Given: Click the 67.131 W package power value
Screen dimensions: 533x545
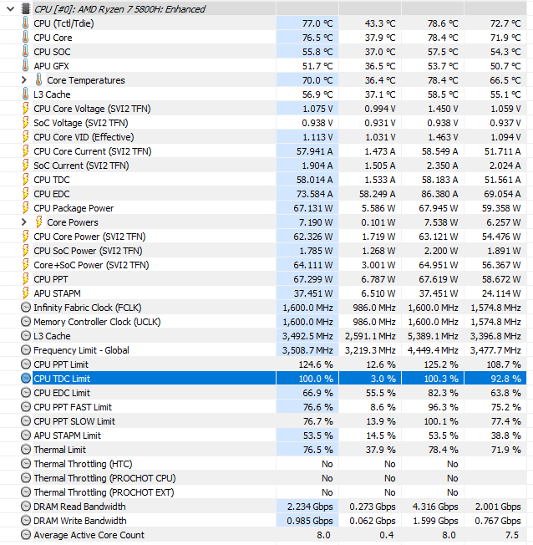Looking at the screenshot, I should click(x=312, y=208).
